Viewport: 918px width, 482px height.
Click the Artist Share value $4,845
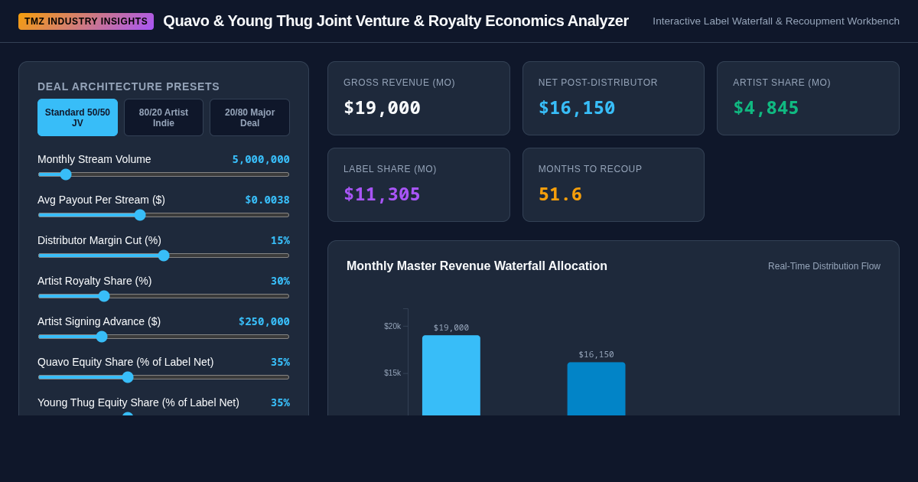point(766,108)
